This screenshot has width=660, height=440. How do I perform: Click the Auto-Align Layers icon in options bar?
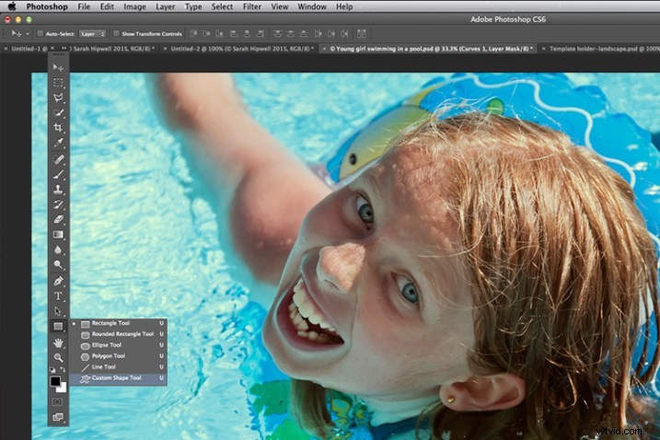point(362,34)
